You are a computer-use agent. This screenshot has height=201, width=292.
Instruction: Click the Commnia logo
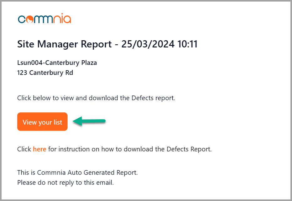point(44,19)
